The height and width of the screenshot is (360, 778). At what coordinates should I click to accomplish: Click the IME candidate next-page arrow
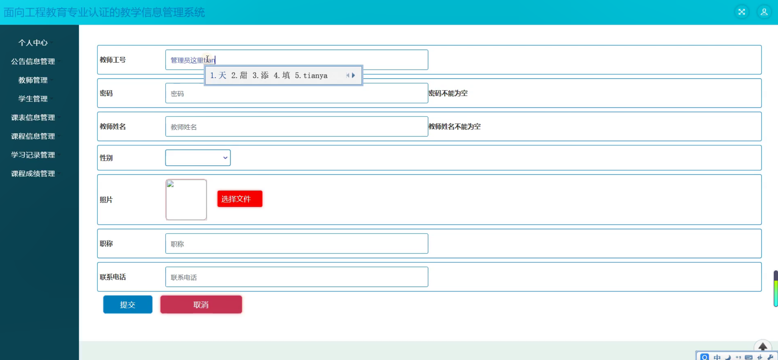tap(353, 75)
